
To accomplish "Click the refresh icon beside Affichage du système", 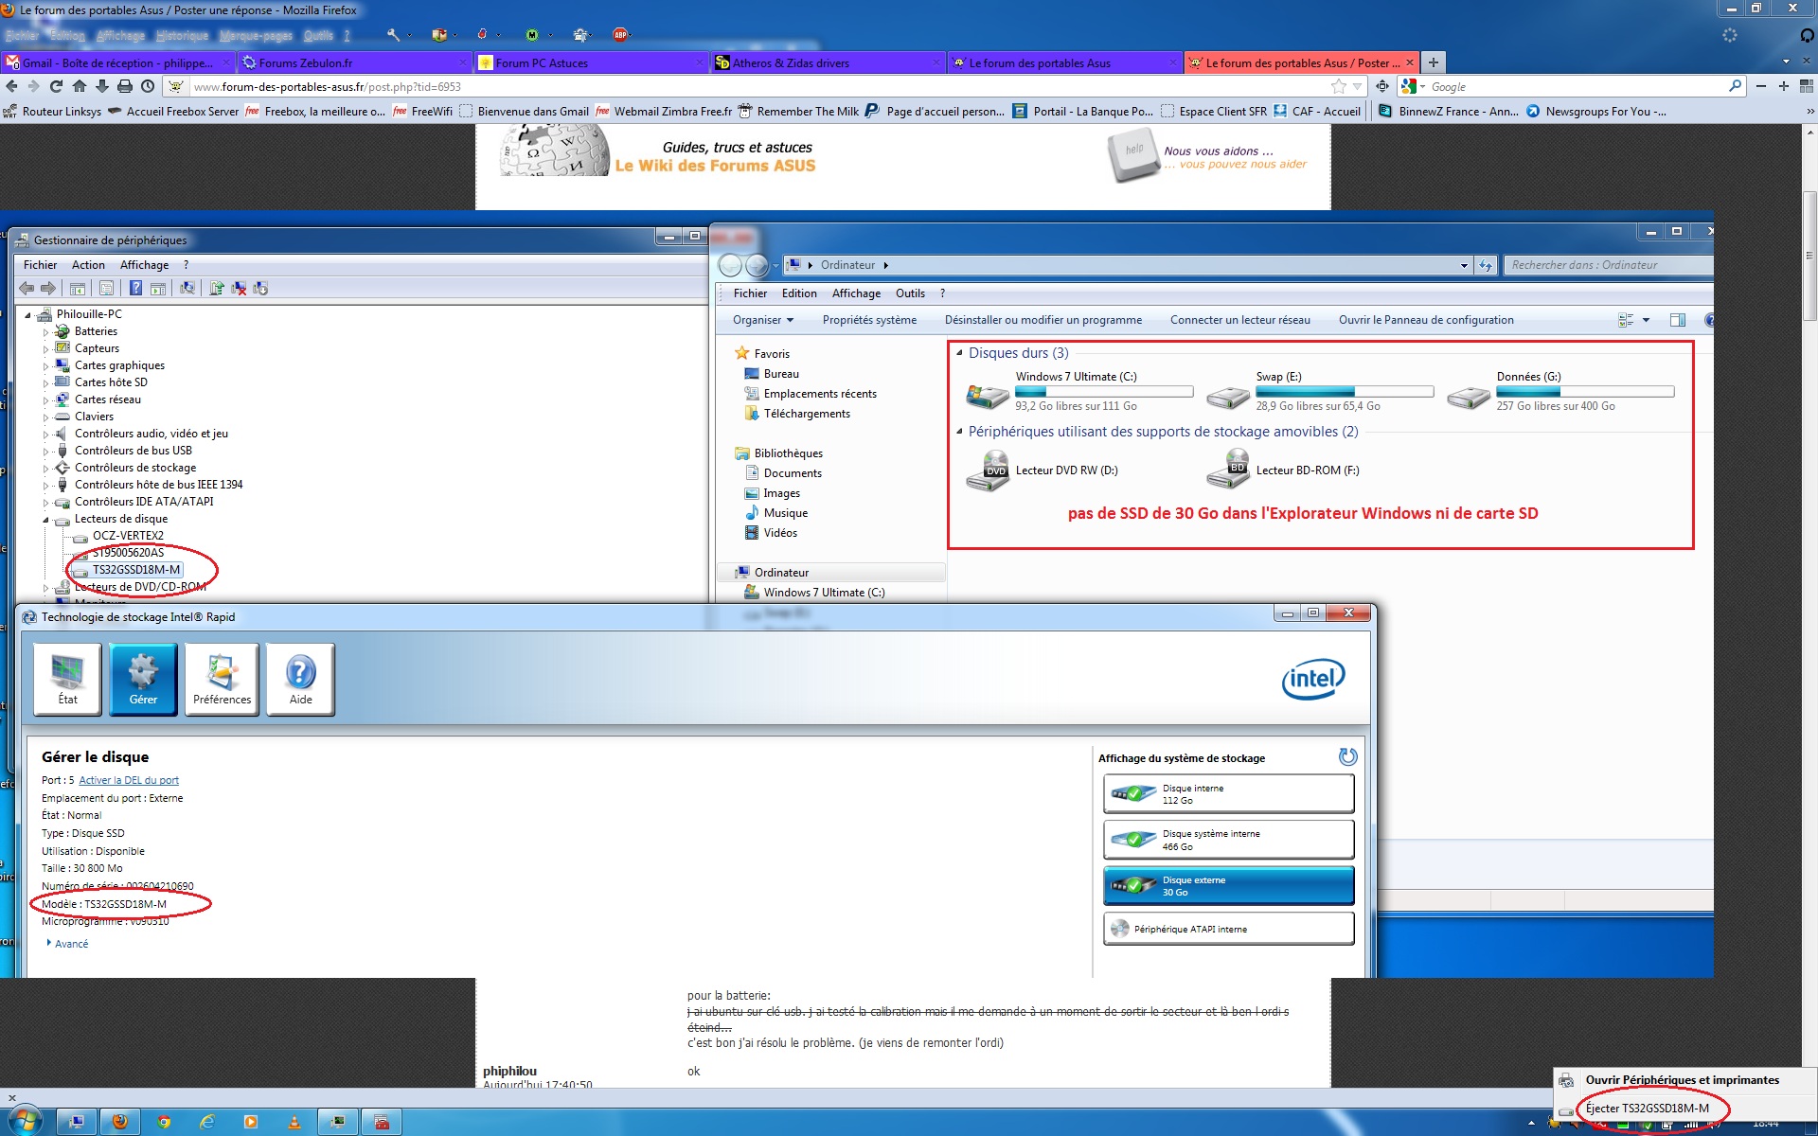I will point(1347,756).
